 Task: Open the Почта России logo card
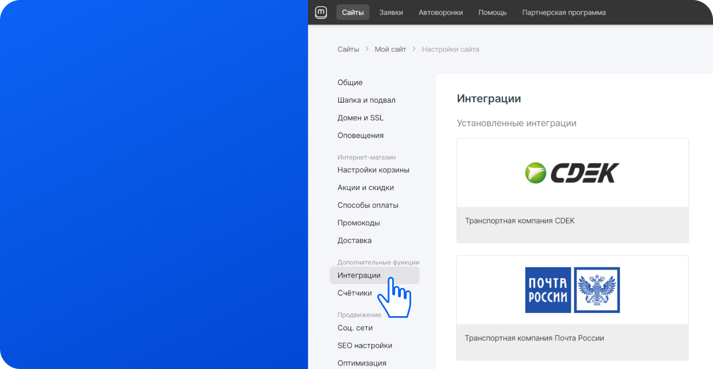coord(572,290)
